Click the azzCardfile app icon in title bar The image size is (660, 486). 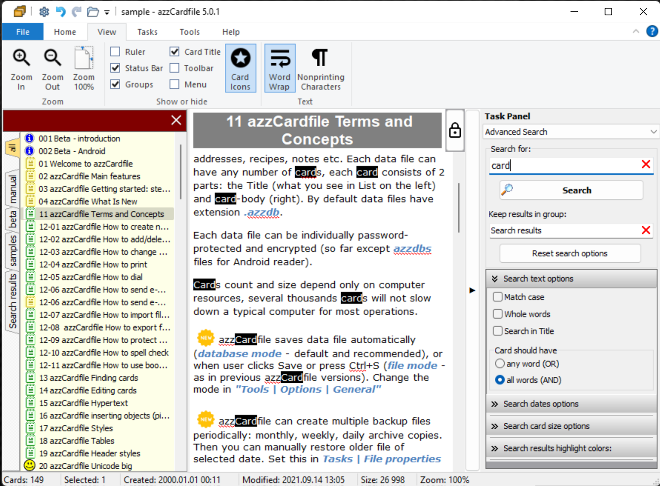pos(20,11)
